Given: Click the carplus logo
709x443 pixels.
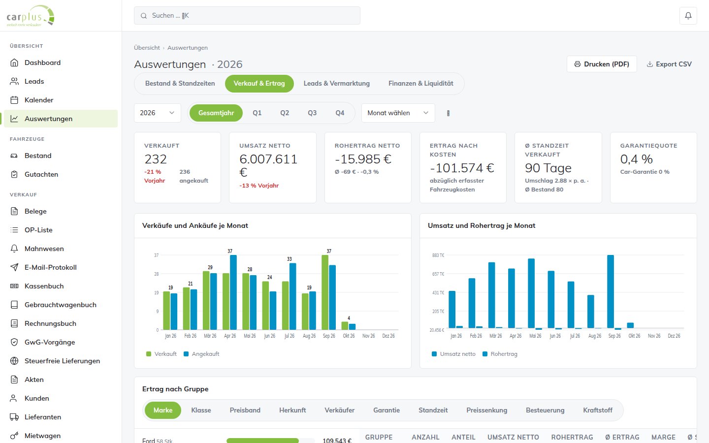Looking at the screenshot, I should coord(31,16).
